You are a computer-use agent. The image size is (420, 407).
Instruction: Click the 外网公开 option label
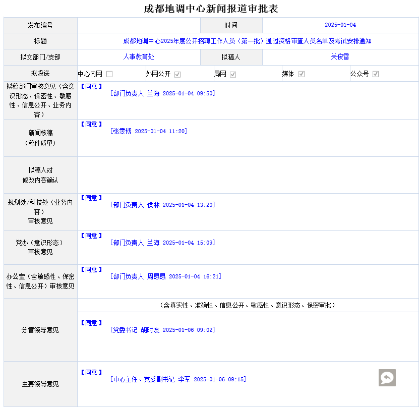158,74
